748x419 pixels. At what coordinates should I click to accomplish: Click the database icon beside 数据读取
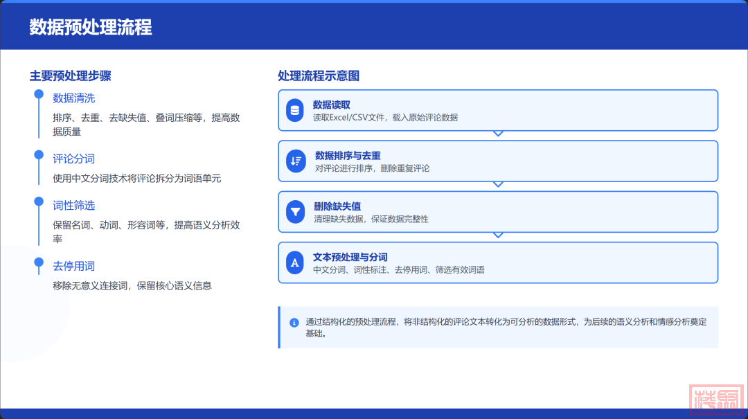click(x=296, y=110)
